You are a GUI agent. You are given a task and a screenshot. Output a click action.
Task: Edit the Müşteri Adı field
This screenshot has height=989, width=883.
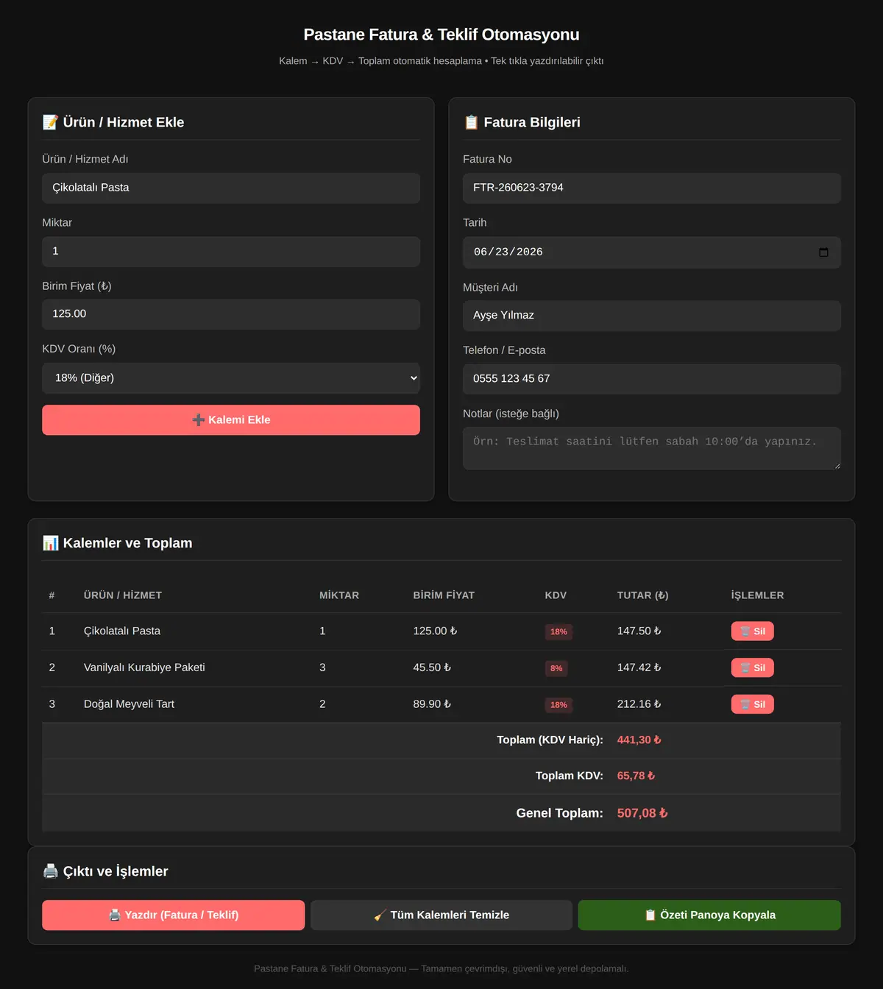click(x=652, y=316)
